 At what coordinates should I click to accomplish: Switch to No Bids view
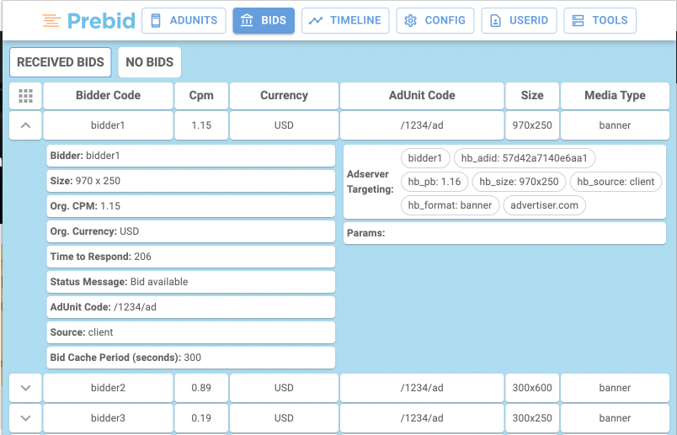tap(149, 62)
